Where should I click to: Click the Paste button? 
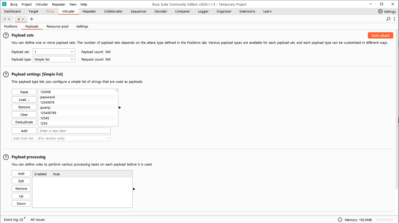click(x=24, y=92)
